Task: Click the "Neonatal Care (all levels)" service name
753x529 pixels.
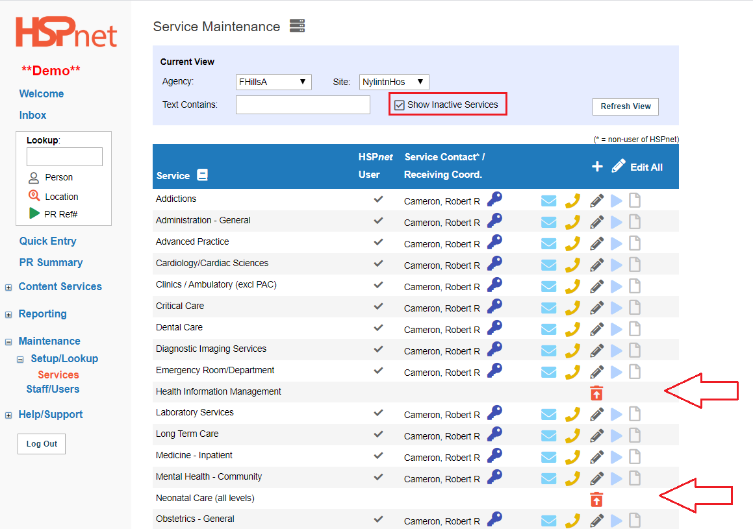Action: point(205,498)
